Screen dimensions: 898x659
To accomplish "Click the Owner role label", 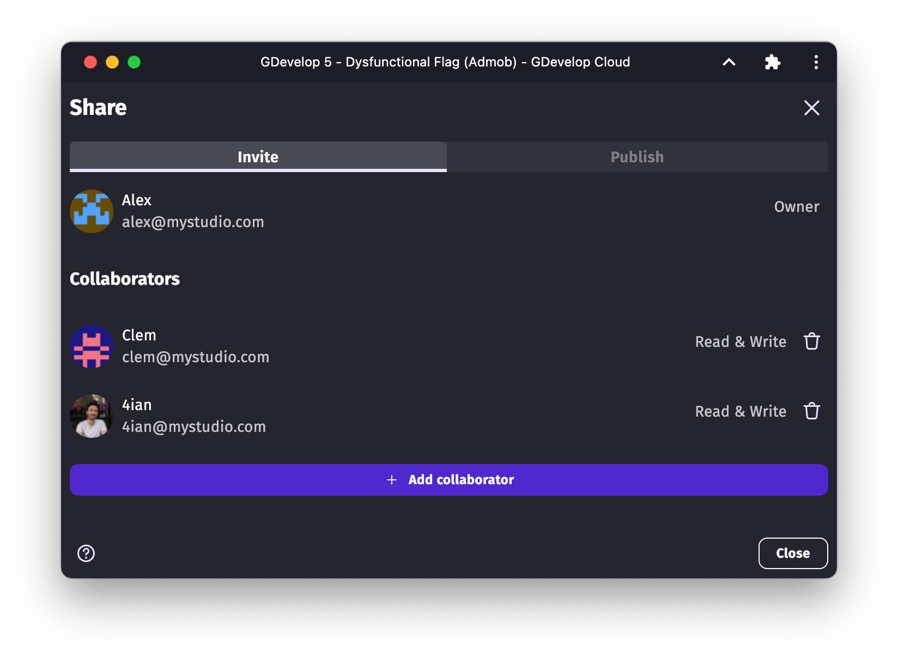I will pyautogui.click(x=797, y=206).
